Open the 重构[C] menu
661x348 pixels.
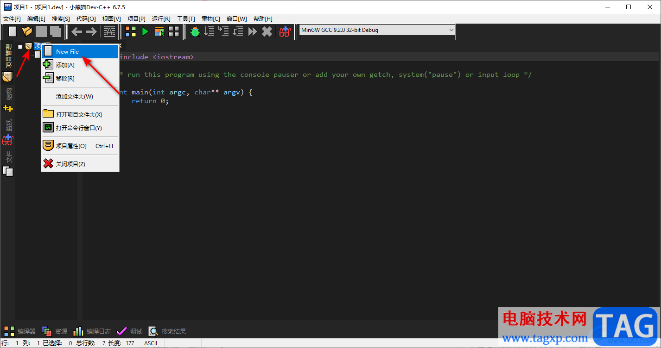tap(211, 19)
